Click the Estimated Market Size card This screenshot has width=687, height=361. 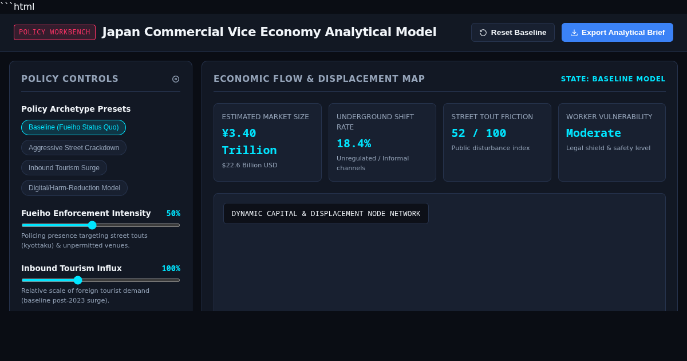(x=267, y=142)
